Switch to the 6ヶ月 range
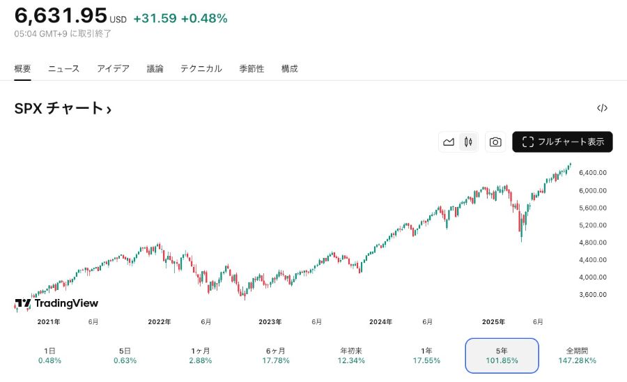Viewport: 627px width, 382px height. (x=276, y=356)
